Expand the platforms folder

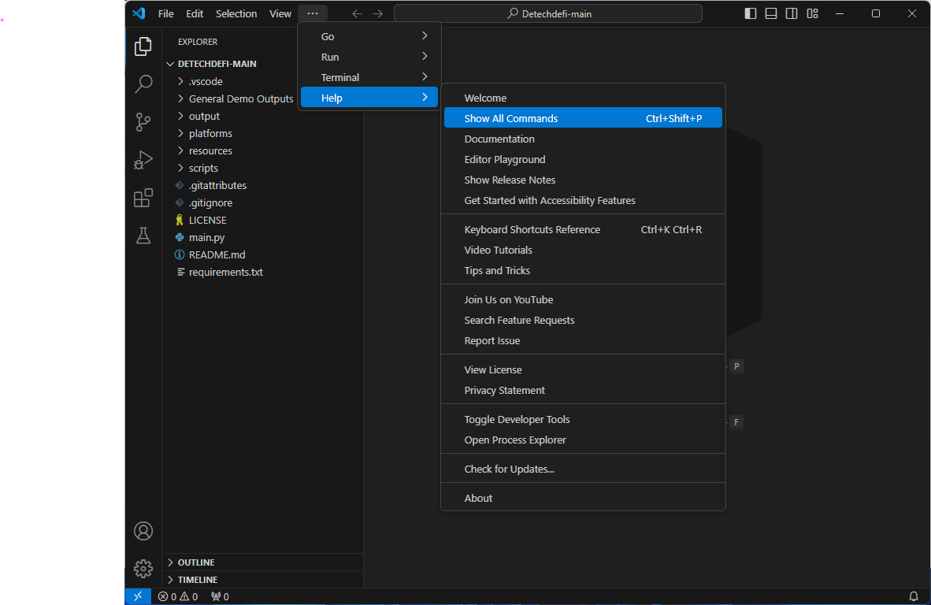point(210,133)
